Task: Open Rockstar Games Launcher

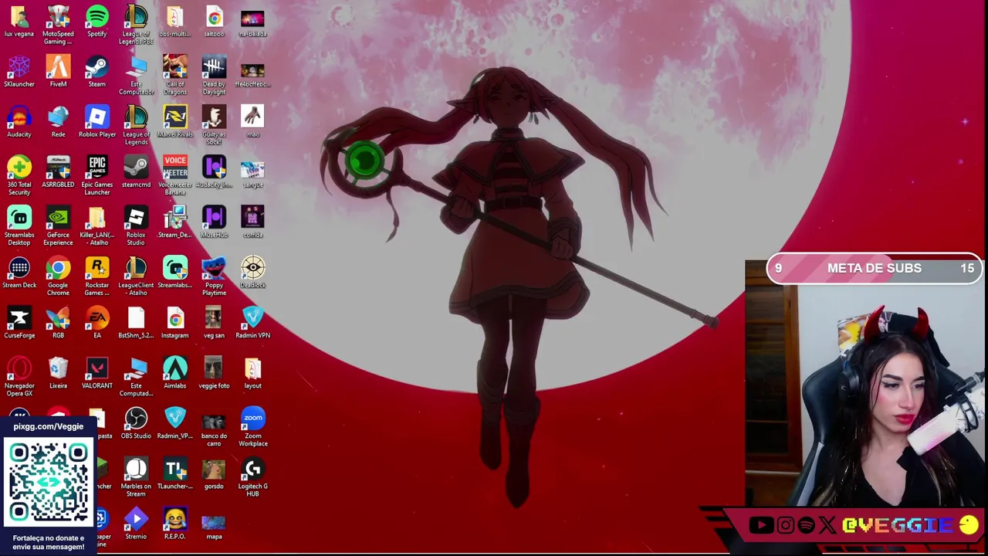Action: click(97, 276)
